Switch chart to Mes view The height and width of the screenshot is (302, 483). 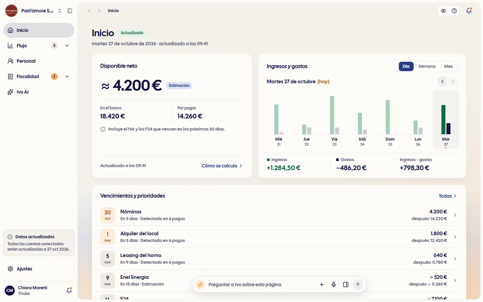click(448, 66)
